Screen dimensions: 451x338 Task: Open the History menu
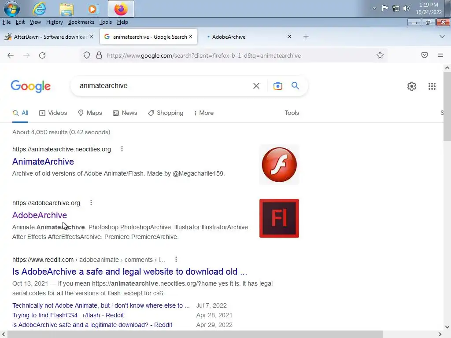tap(54, 22)
